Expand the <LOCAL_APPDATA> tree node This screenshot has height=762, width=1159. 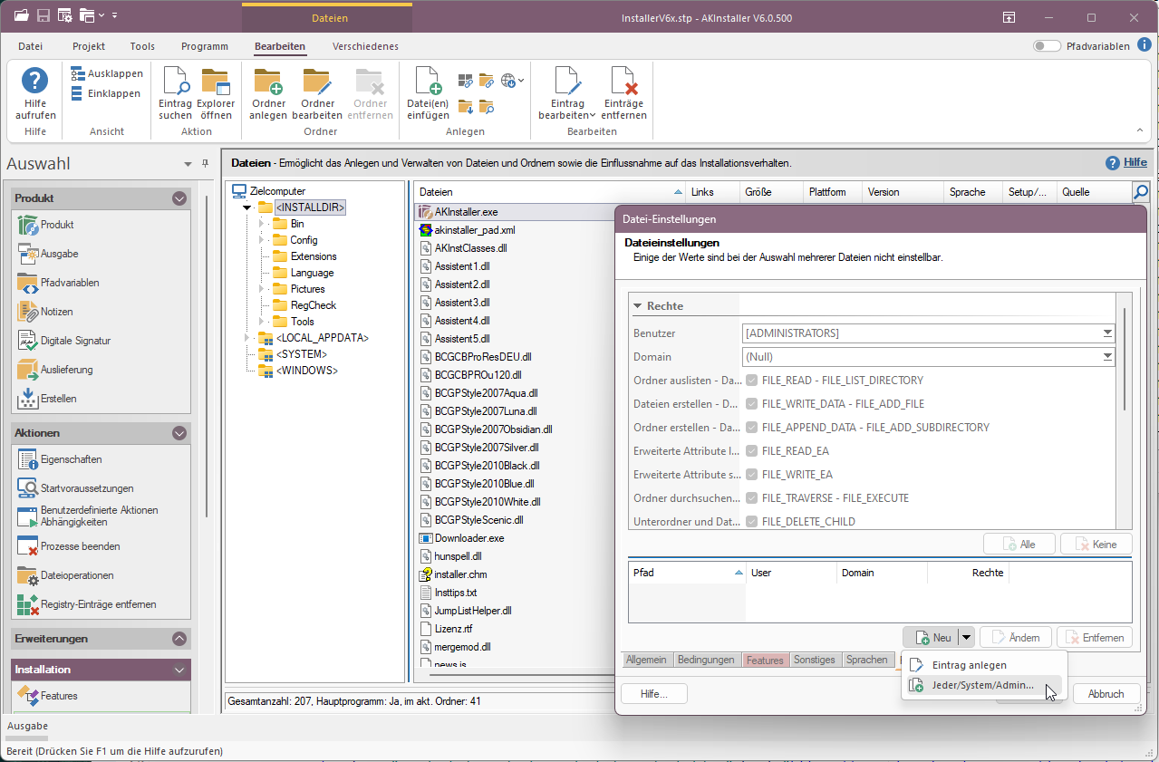(246, 338)
